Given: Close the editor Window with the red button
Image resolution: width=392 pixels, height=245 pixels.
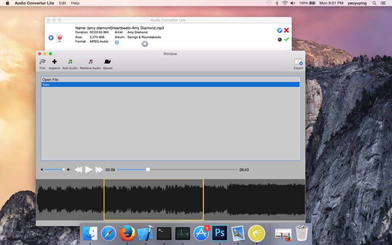Looking at the screenshot, I should pyautogui.click(x=40, y=53).
